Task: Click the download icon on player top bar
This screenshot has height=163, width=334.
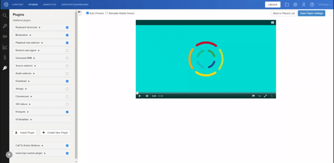Action: click(273, 23)
